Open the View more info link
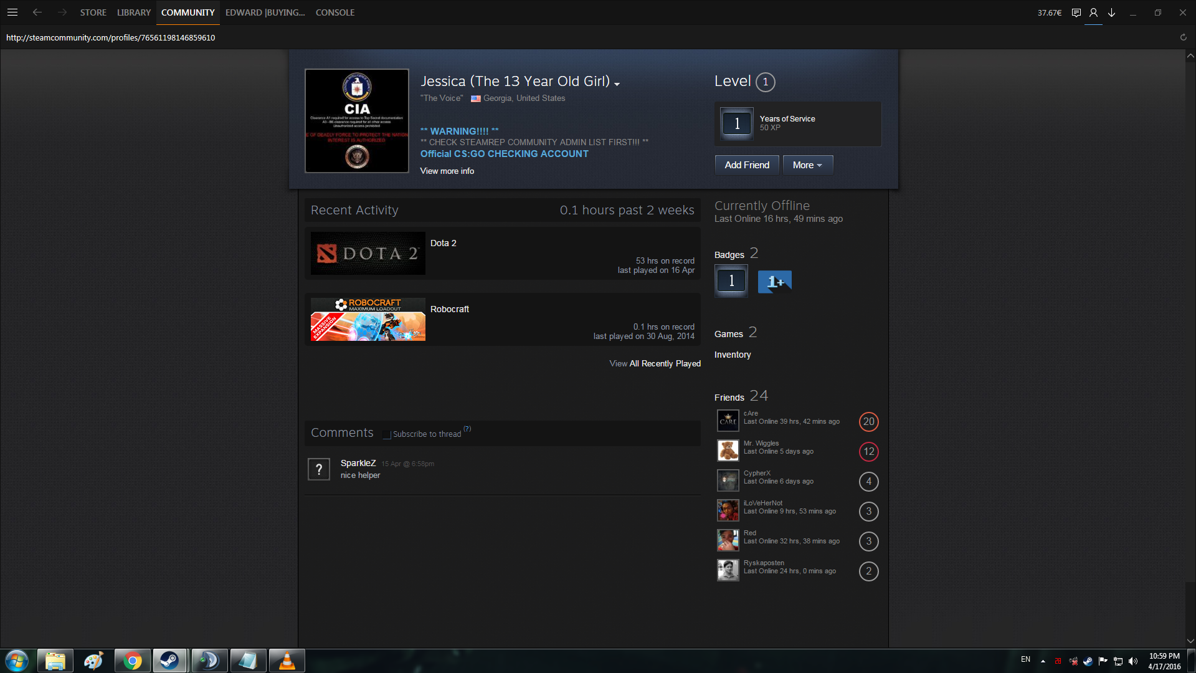The width and height of the screenshot is (1196, 673). 447,171
